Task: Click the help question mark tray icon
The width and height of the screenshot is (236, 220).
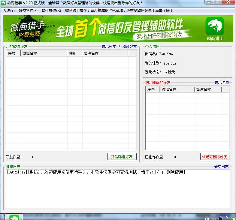Action: [x=220, y=218]
